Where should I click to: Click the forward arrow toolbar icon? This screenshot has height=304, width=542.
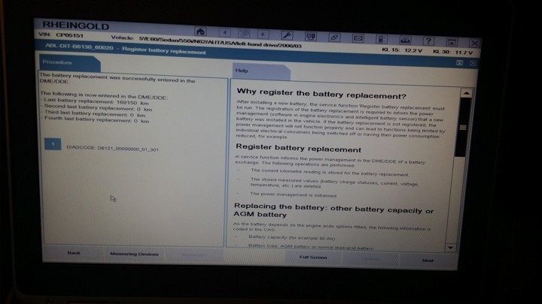pos(263,34)
